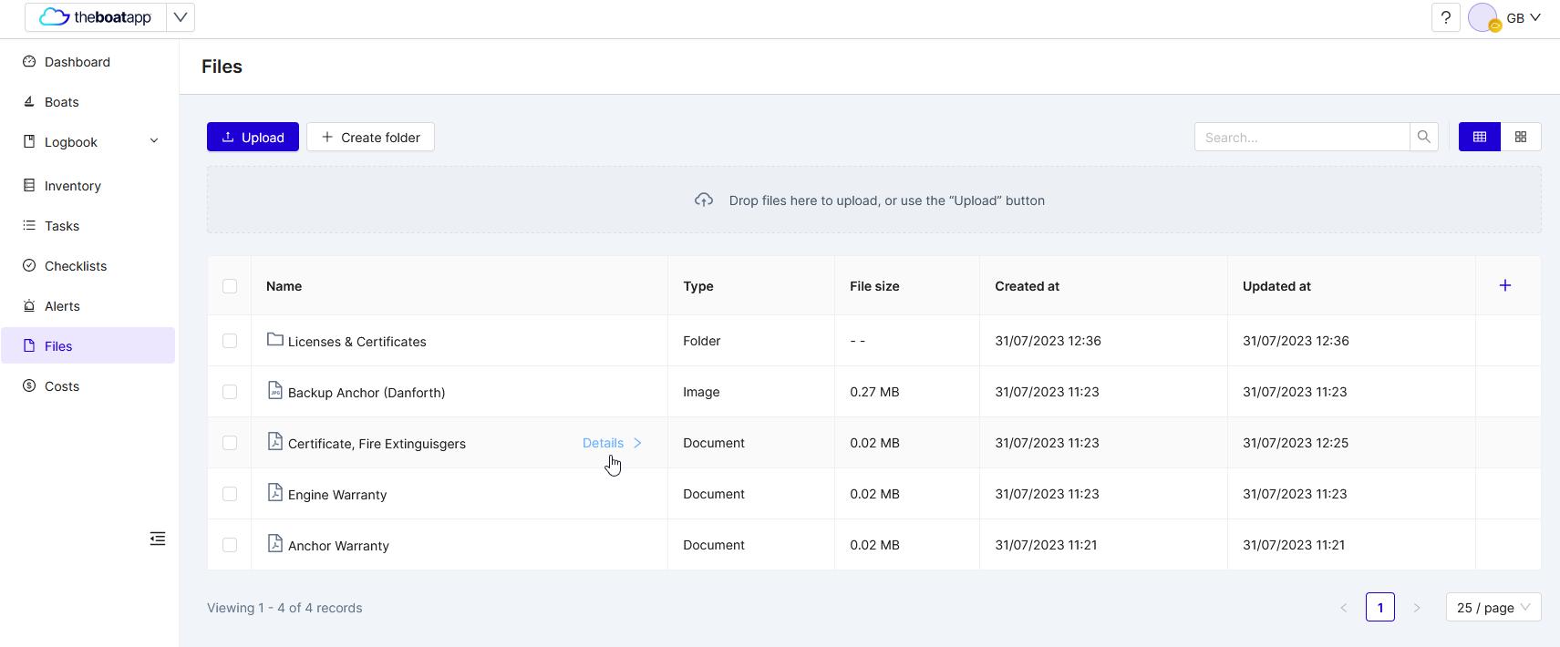Click the Updated at column header

coord(1276,286)
